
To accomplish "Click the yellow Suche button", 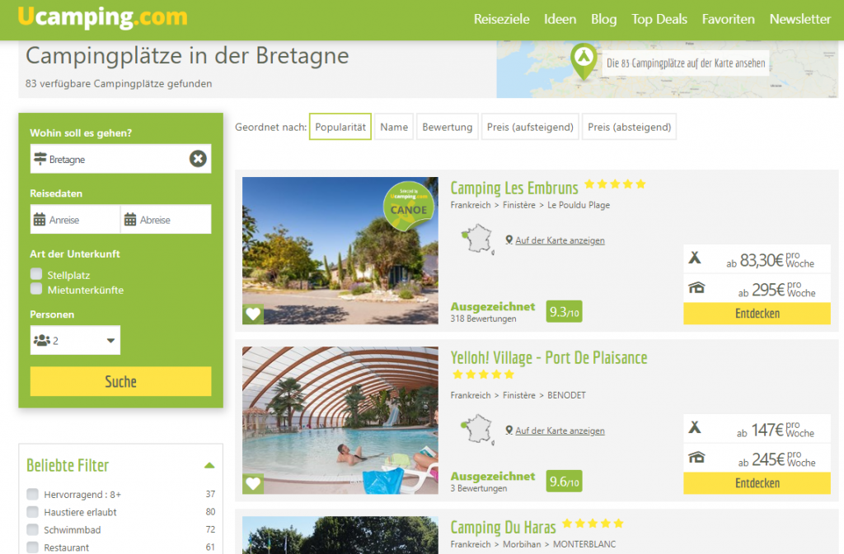I will pyautogui.click(x=120, y=381).
